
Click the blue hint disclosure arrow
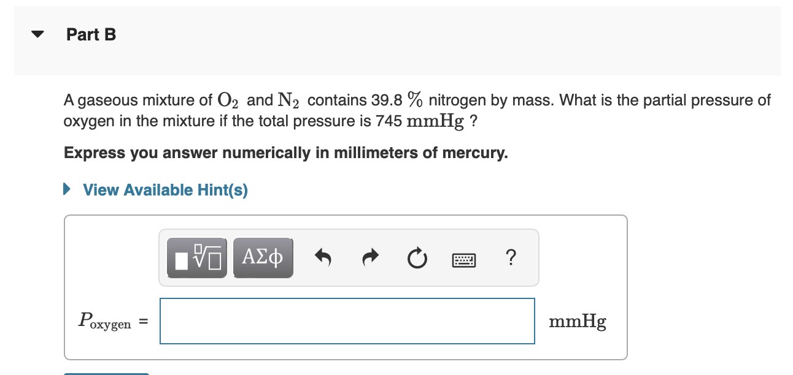tap(68, 190)
